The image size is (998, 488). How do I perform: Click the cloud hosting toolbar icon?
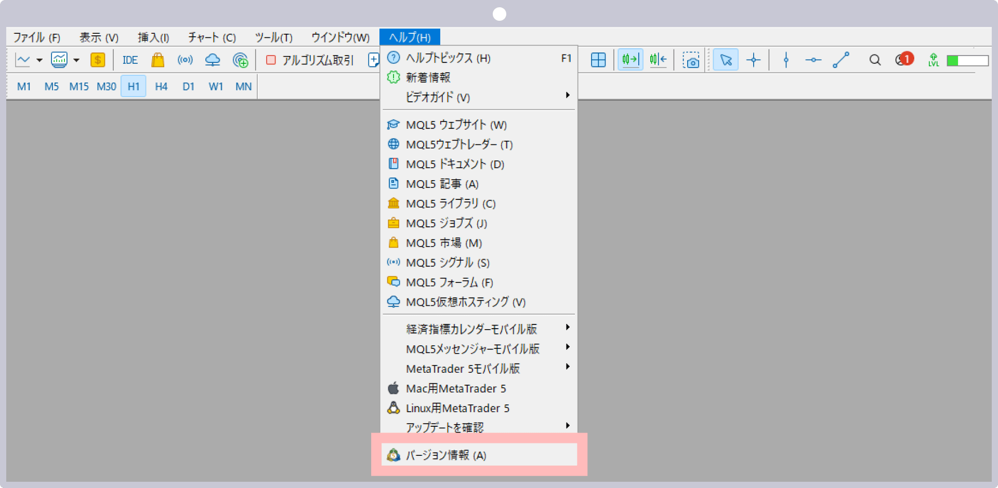coord(213,60)
